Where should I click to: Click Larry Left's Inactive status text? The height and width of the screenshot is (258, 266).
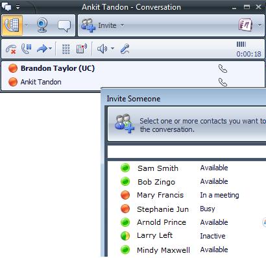pyautogui.click(x=213, y=236)
